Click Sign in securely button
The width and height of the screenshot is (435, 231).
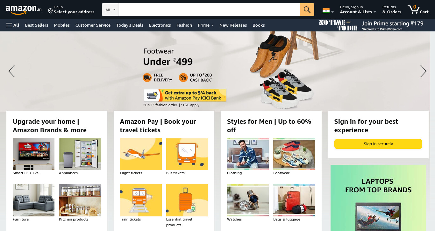tap(378, 144)
